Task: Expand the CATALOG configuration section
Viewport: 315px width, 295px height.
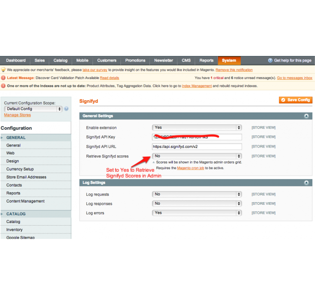Action: click(x=36, y=214)
